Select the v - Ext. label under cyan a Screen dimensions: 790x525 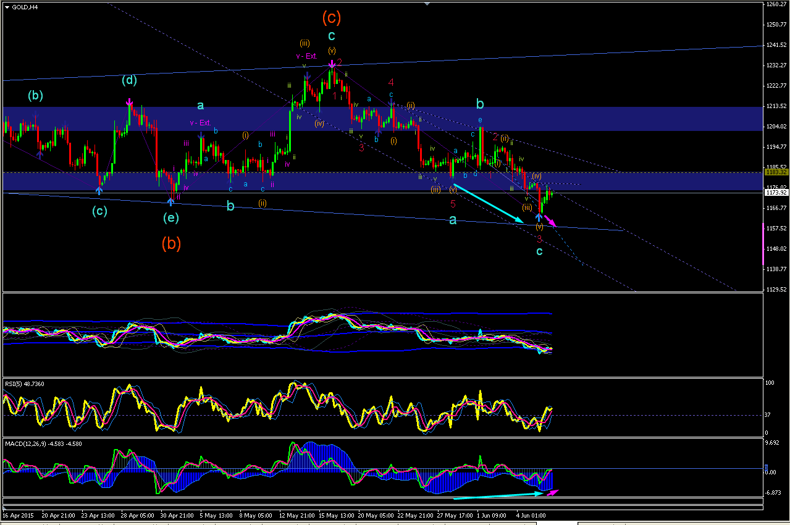tap(201, 123)
